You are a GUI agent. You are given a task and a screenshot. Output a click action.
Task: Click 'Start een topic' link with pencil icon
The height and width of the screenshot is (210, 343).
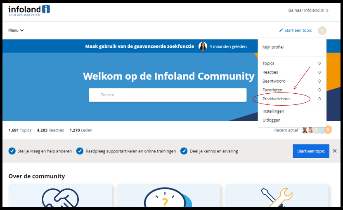pyautogui.click(x=295, y=30)
